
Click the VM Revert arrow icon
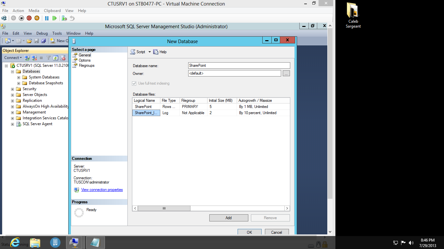point(72,18)
